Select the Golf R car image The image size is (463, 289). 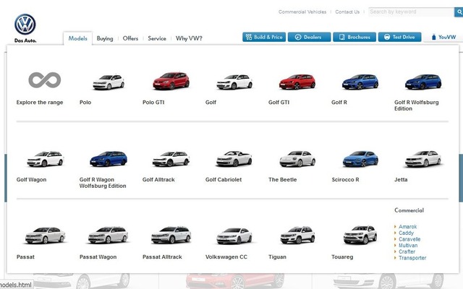[360, 82]
